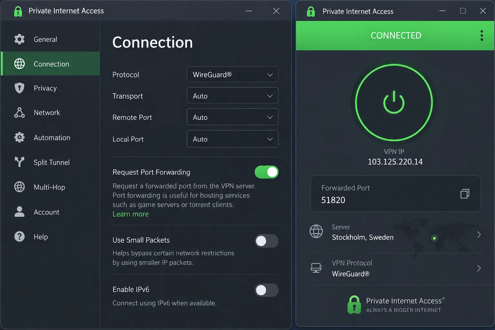The image size is (495, 330).
Task: Click the padlock logo in settings title bar
Action: pyautogui.click(x=18, y=11)
